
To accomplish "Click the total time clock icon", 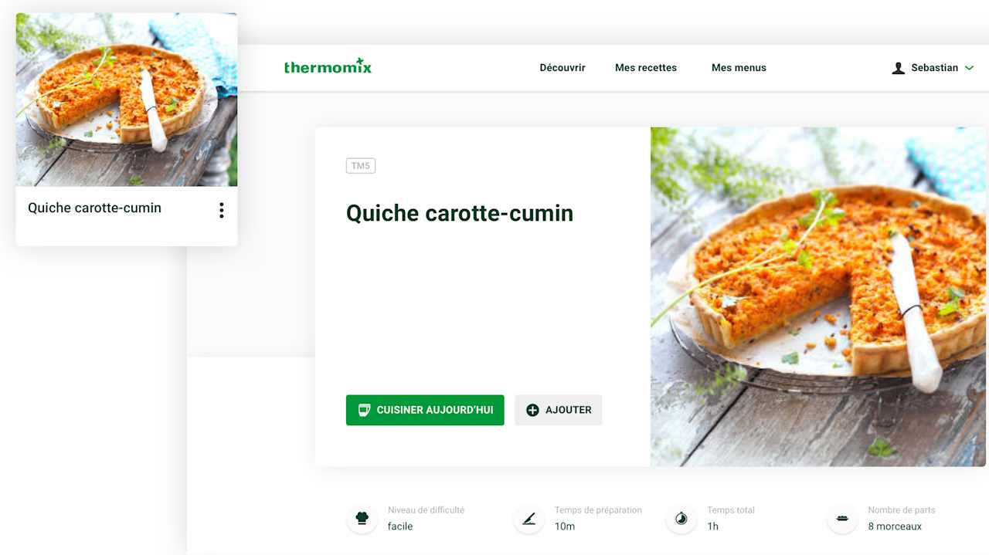I will point(681,518).
